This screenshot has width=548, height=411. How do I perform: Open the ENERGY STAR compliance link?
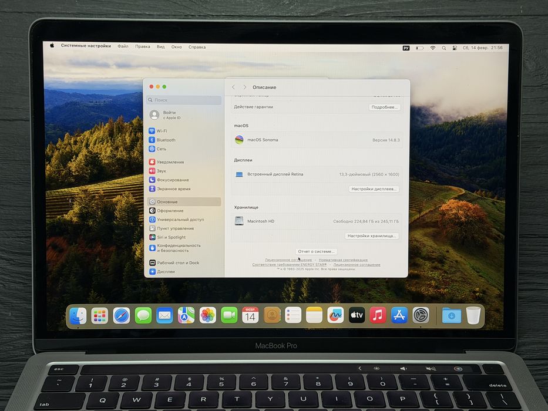coord(290,265)
